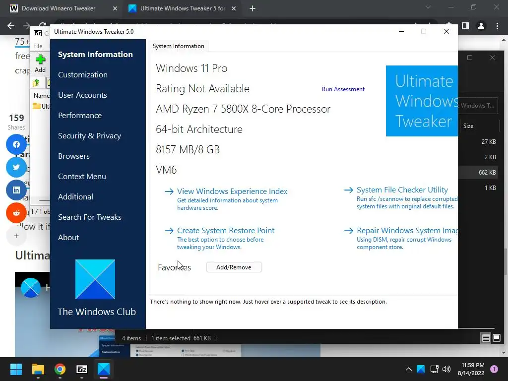Viewport: 508px width, 381px height.
Task: Open 7-Zip from the taskbar
Action: pos(82,369)
